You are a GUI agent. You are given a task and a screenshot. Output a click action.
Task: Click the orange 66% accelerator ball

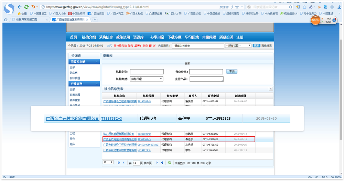(315, 20)
